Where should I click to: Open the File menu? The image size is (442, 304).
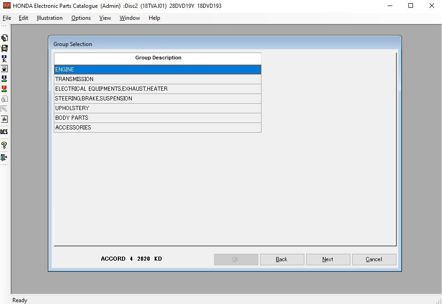pos(7,18)
